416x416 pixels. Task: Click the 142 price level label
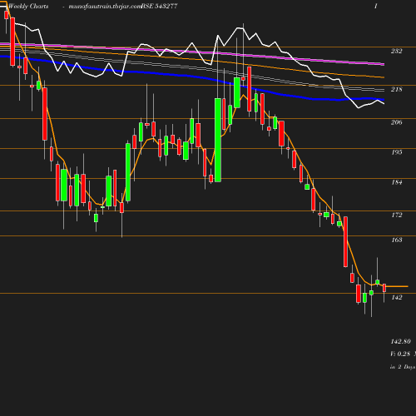click(x=397, y=297)
